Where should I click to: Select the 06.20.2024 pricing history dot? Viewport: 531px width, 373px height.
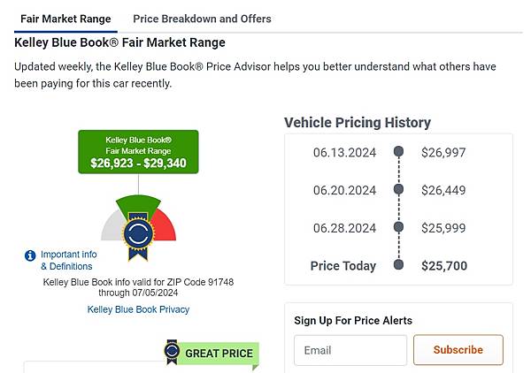point(398,190)
